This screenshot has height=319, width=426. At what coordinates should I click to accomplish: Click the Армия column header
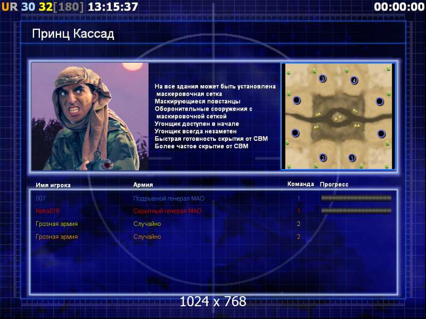point(143,185)
